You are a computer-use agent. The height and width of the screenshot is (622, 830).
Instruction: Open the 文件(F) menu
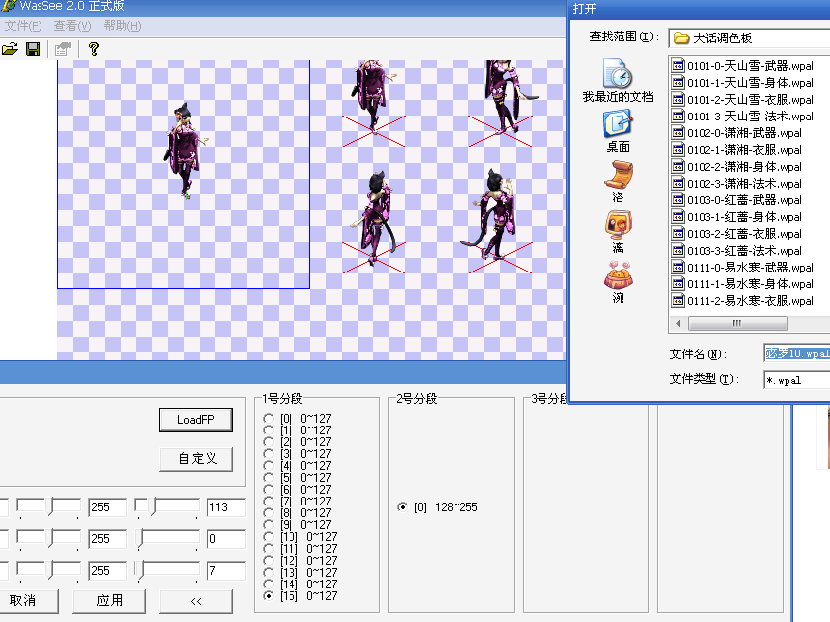23,26
